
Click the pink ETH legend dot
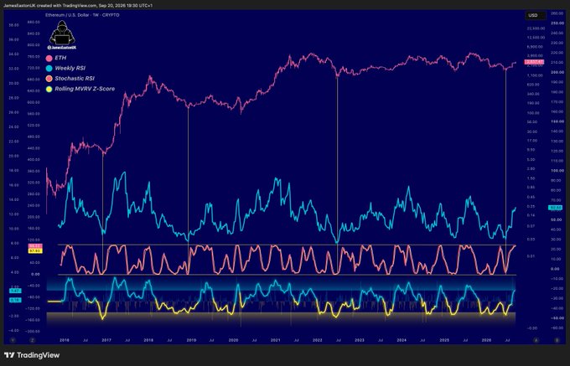tap(49, 58)
